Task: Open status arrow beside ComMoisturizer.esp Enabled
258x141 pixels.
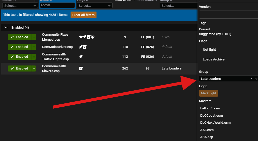Action: (x=34, y=47)
